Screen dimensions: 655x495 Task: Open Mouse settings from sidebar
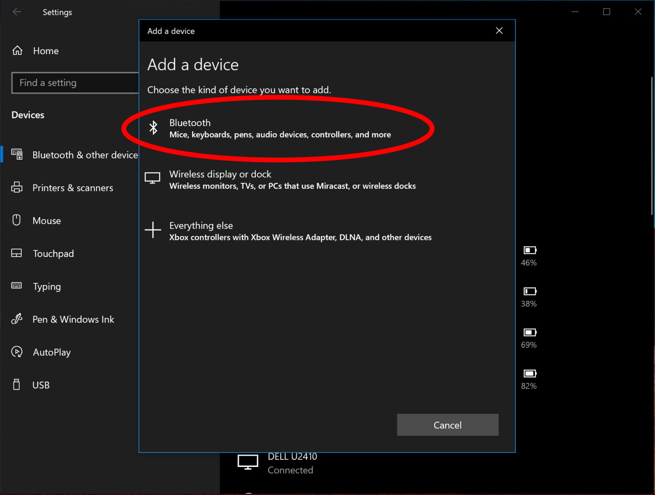(x=47, y=221)
